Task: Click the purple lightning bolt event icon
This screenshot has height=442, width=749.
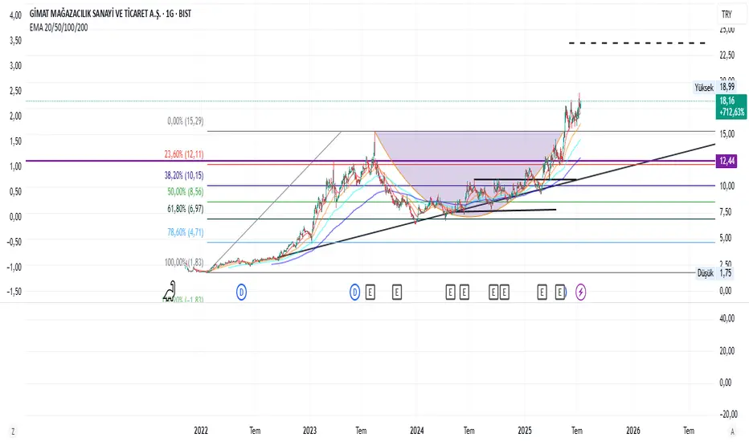Action: click(580, 292)
